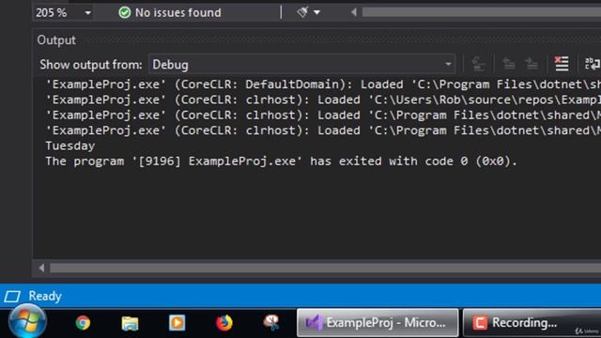The width and height of the screenshot is (601, 338).
Task: Click the editor horizontal scroll left arrow
Action: click(x=353, y=12)
